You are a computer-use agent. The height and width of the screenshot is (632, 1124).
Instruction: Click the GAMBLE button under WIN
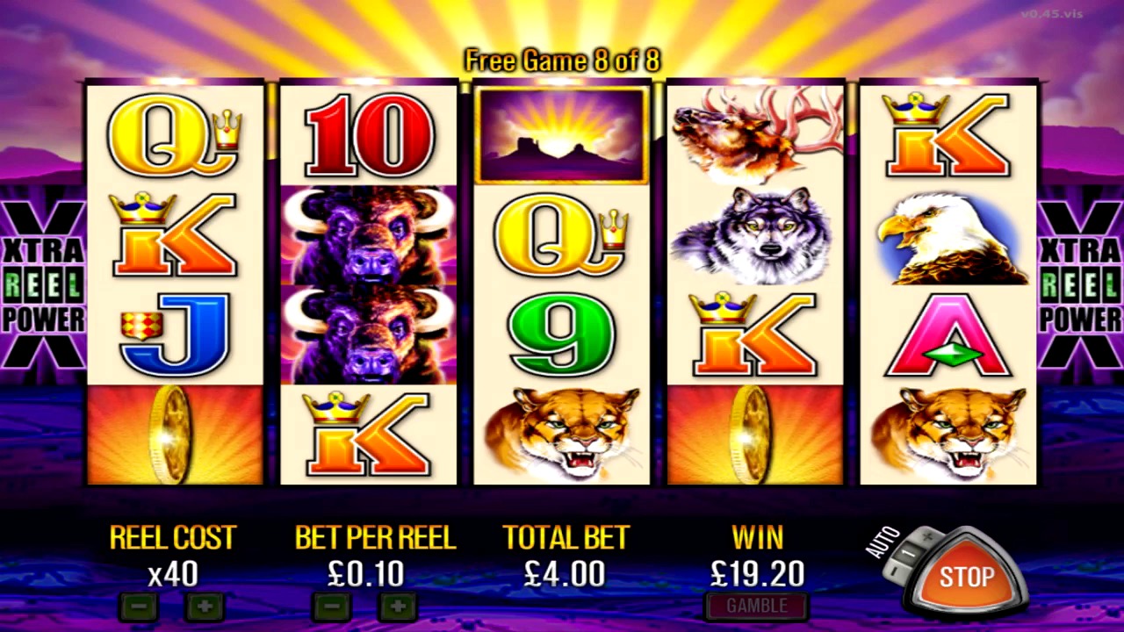tap(757, 606)
